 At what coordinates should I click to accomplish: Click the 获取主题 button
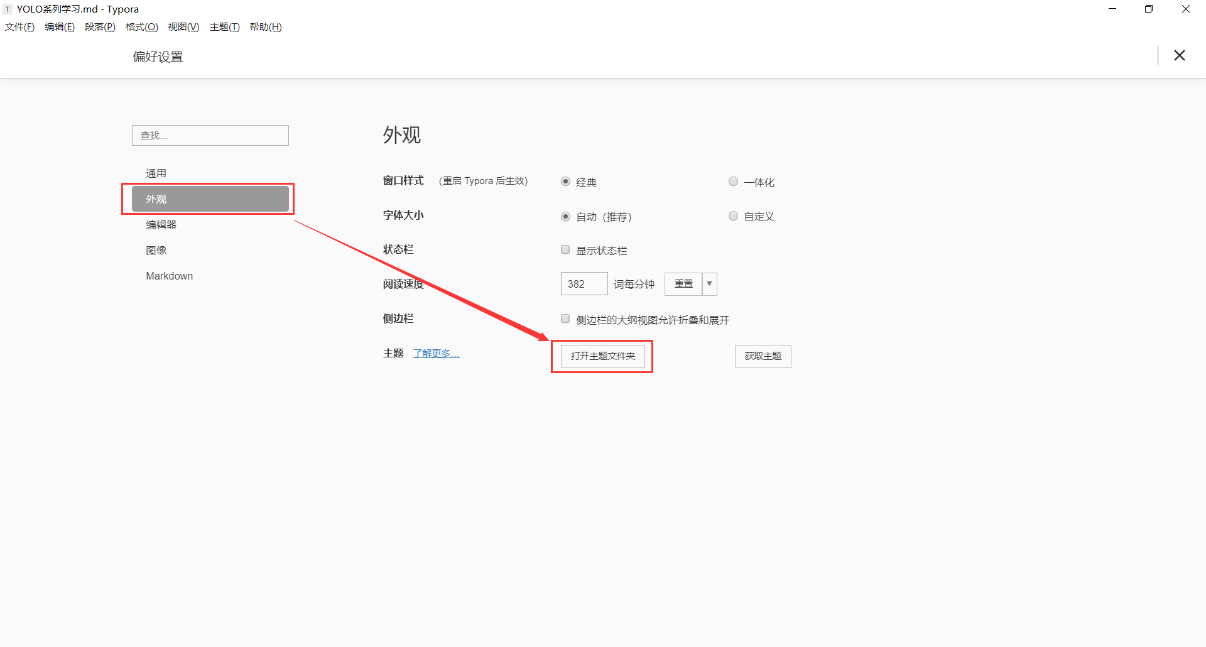click(763, 356)
